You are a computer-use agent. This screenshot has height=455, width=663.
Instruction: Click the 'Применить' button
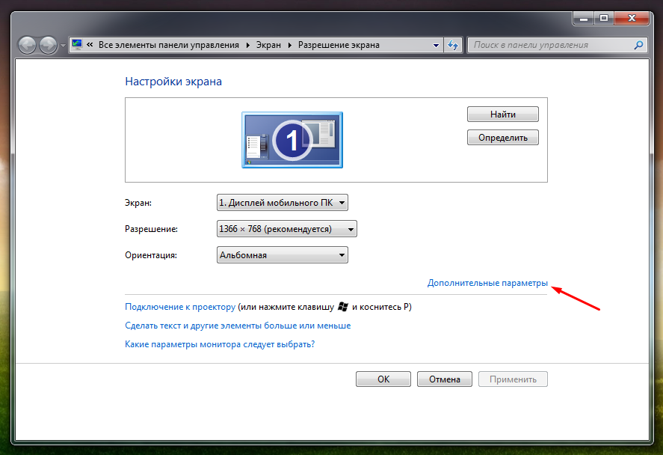click(x=513, y=379)
